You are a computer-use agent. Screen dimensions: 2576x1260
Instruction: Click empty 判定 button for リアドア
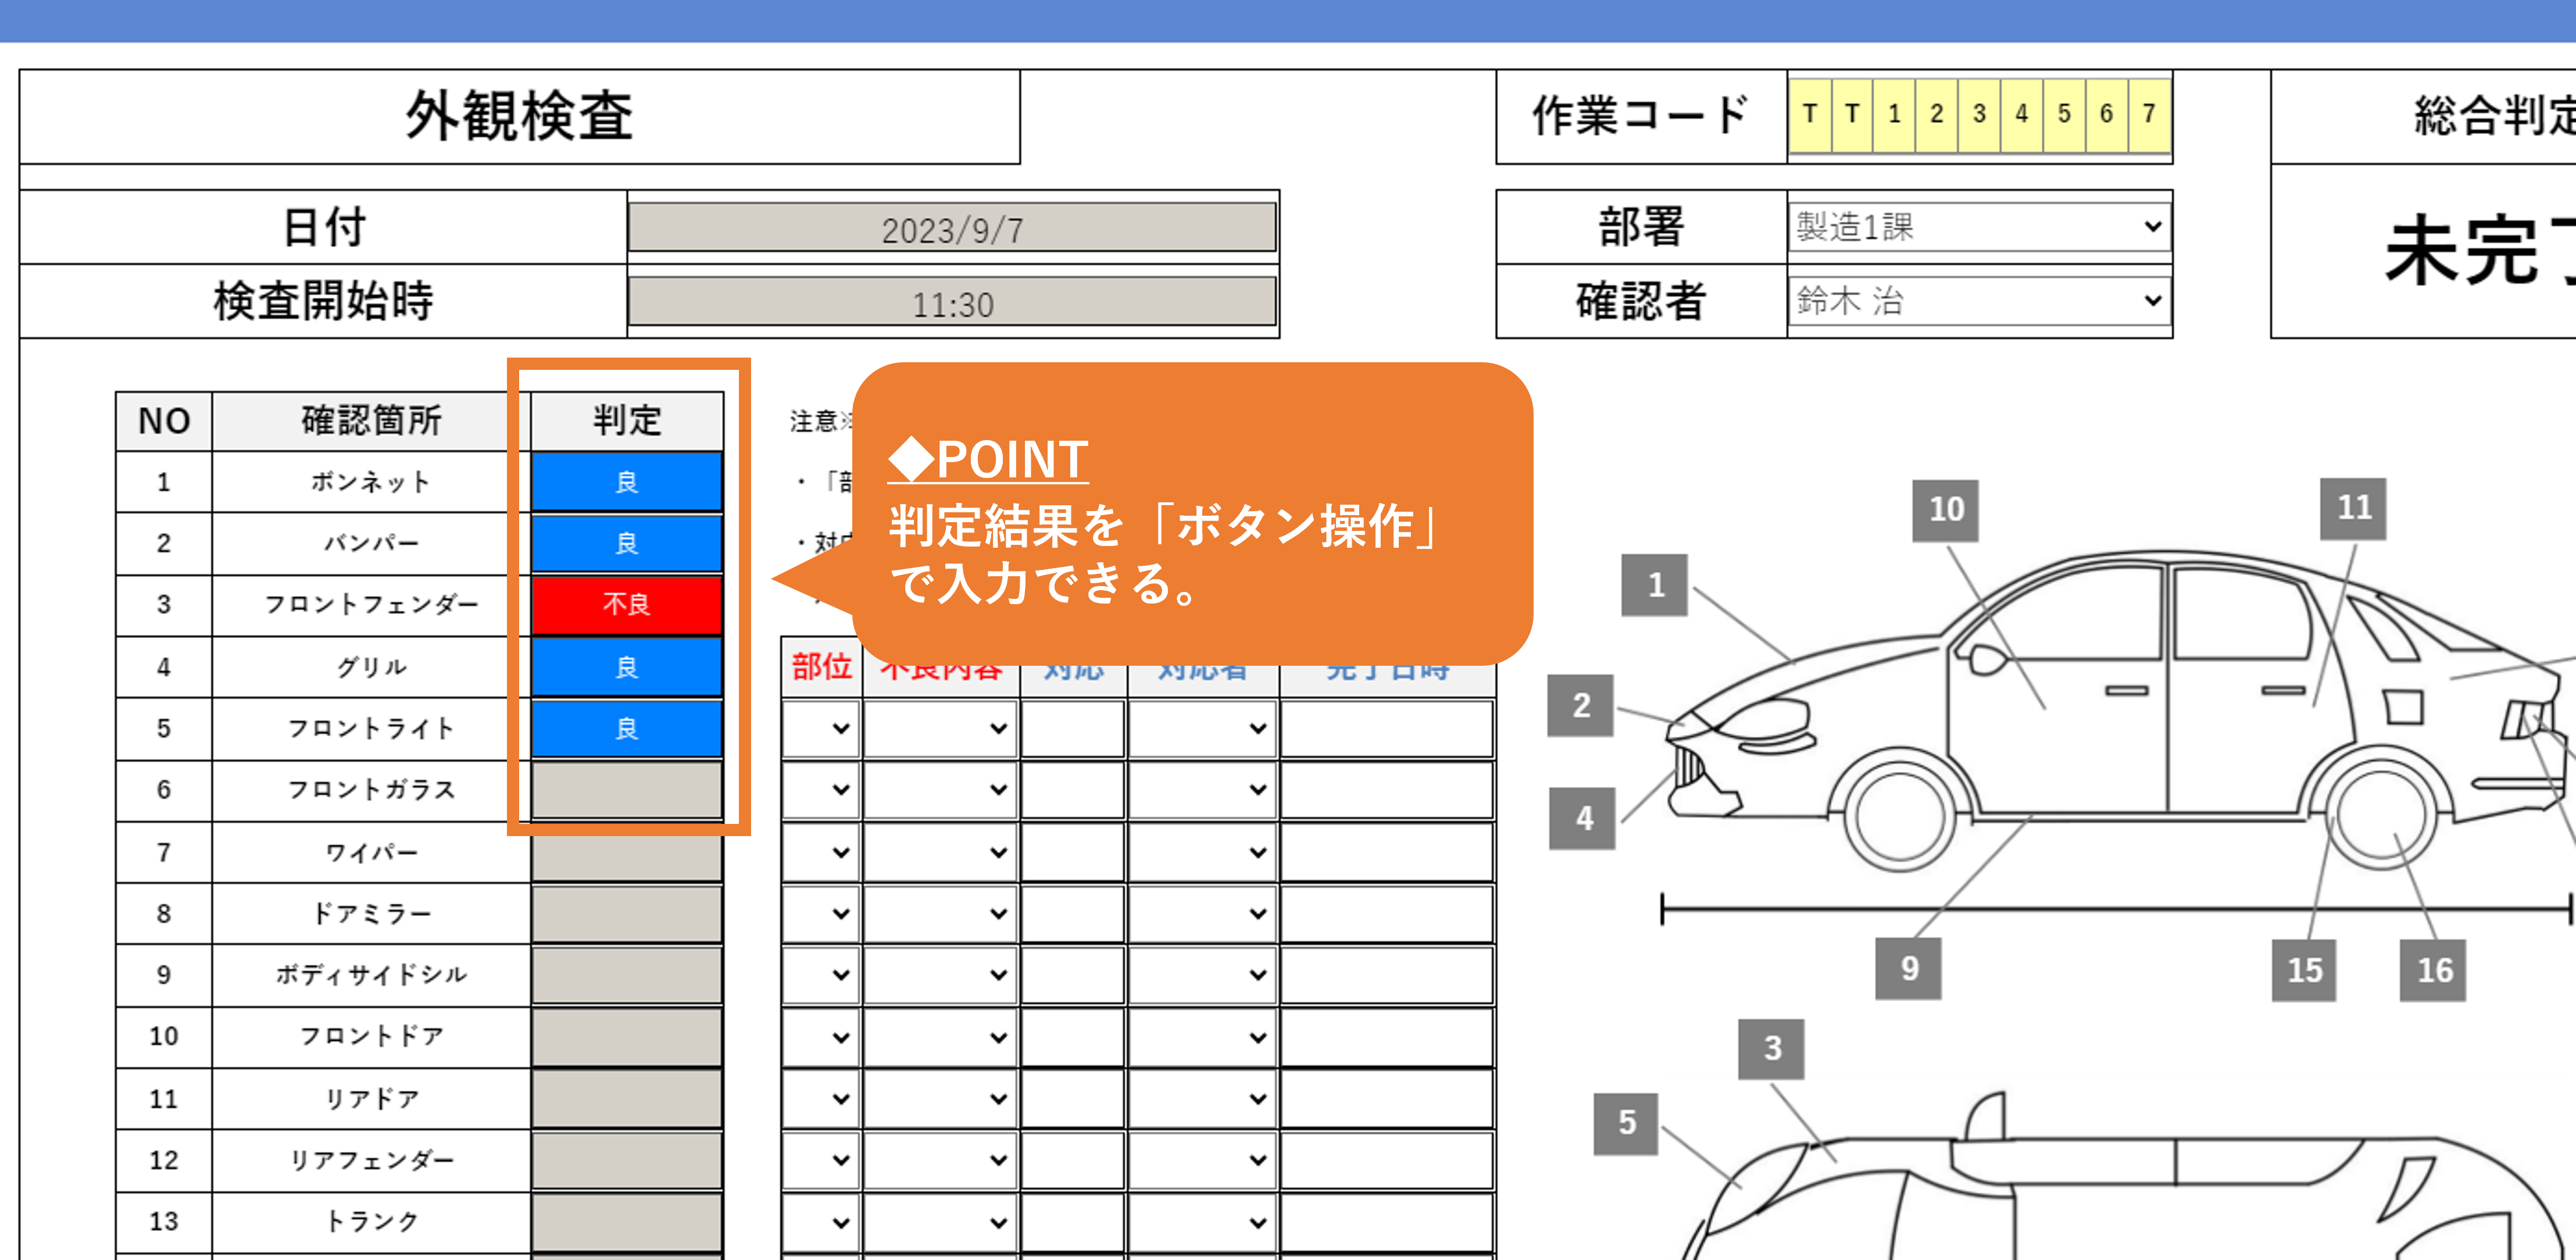coord(627,1099)
